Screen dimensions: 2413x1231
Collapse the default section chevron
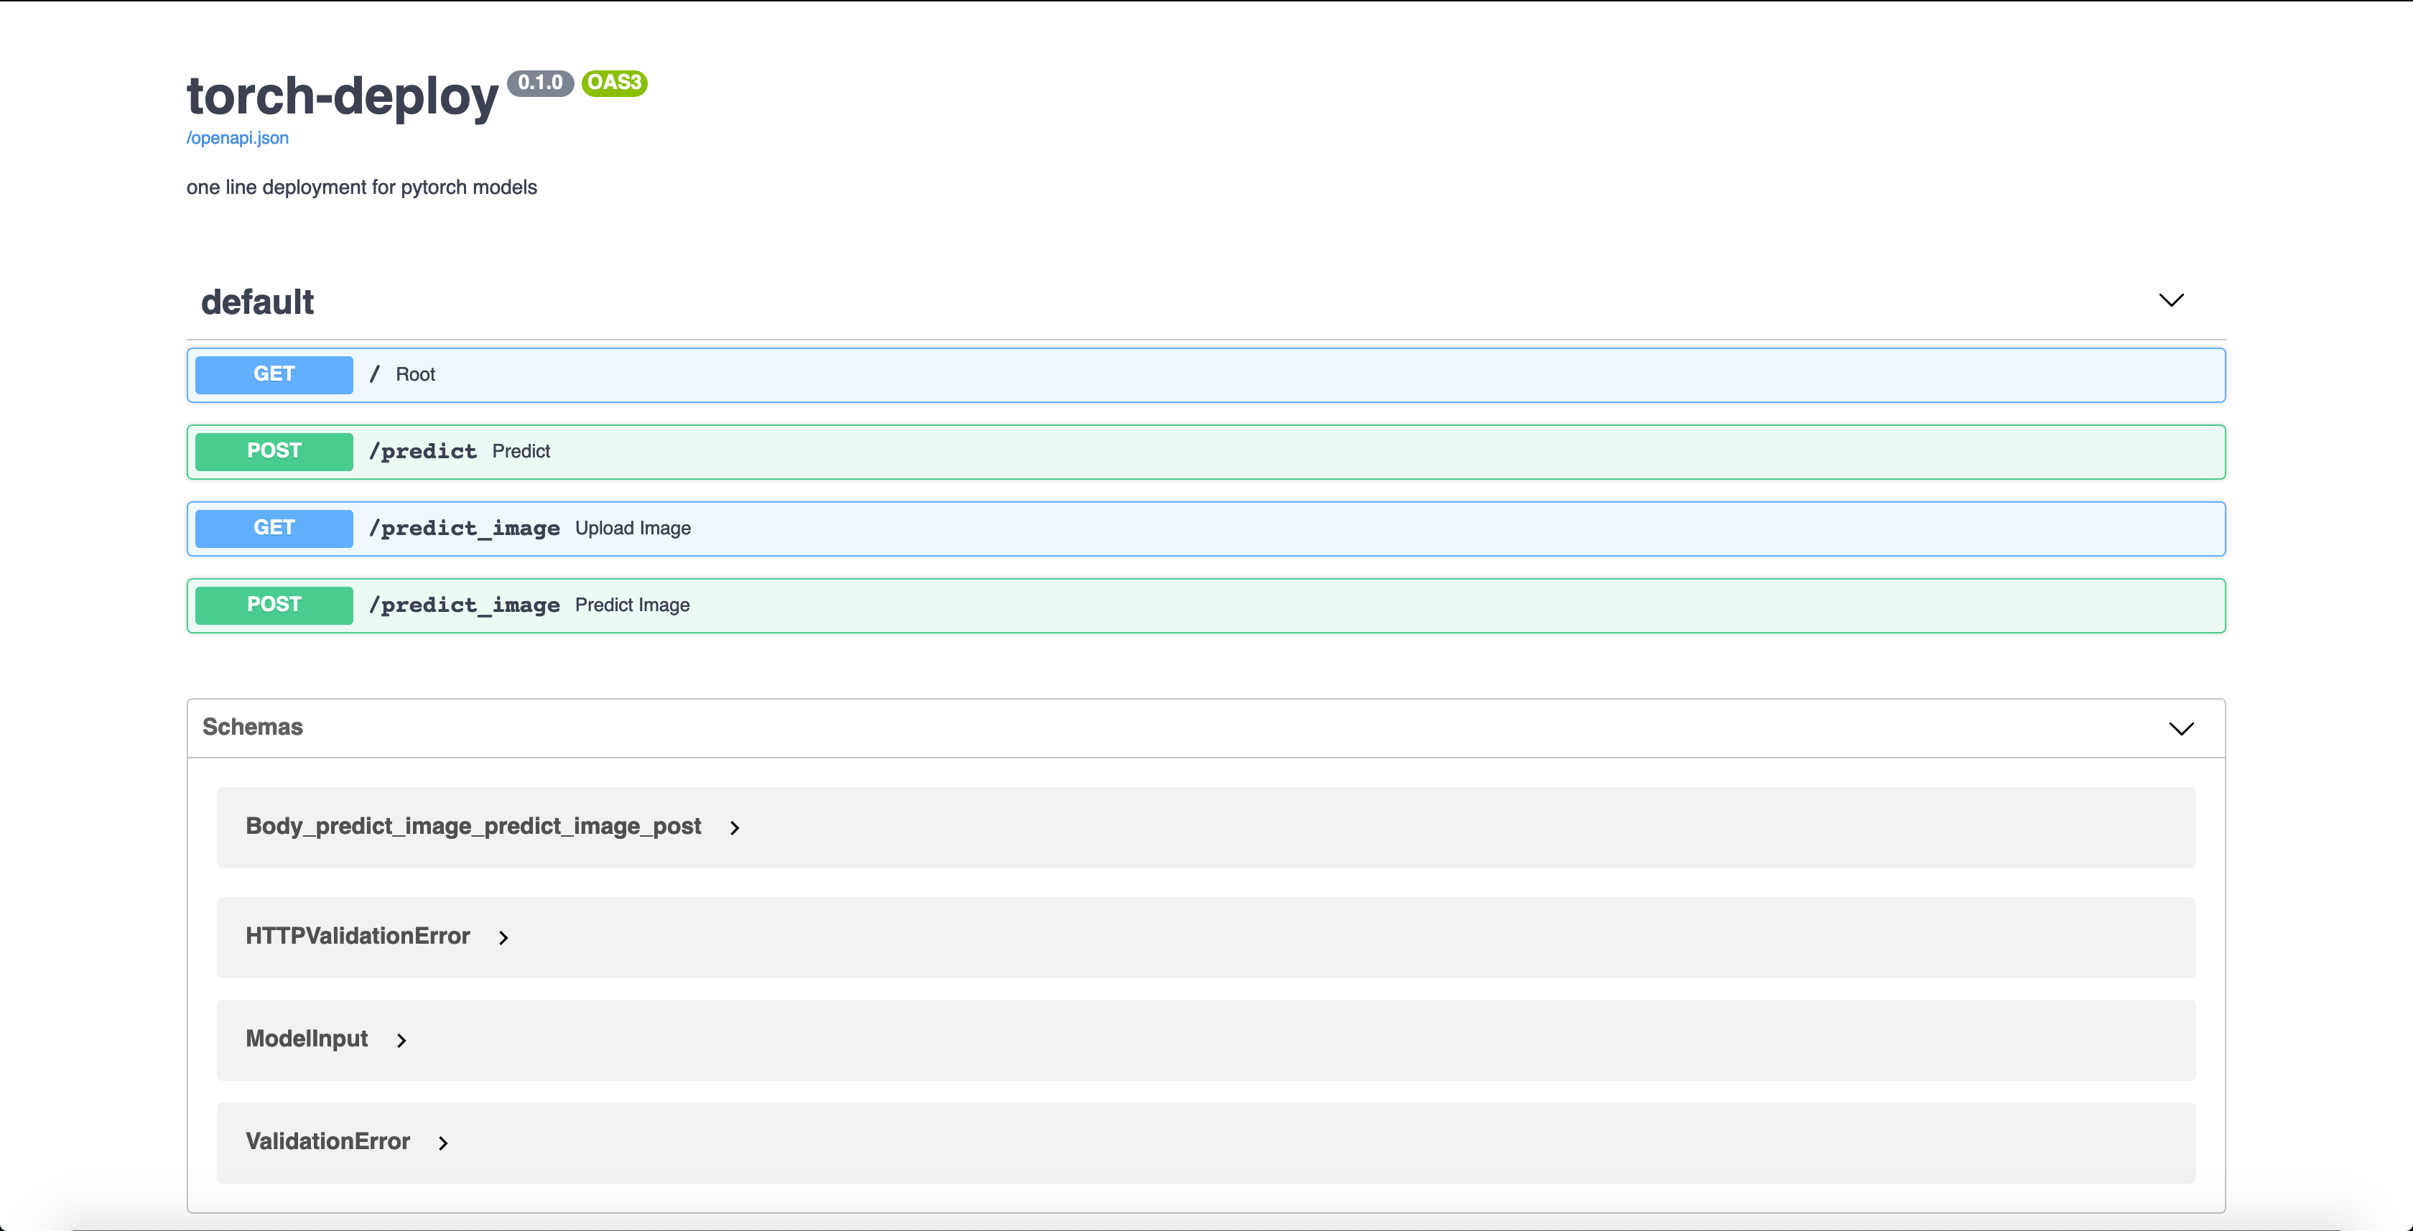tap(2170, 301)
